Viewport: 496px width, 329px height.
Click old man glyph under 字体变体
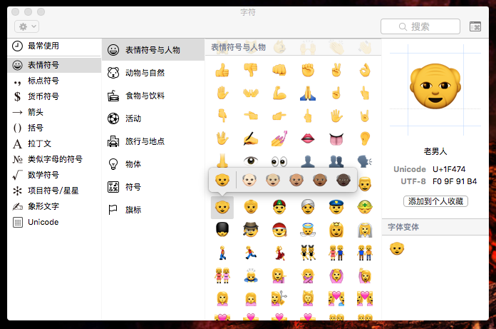(x=397, y=248)
